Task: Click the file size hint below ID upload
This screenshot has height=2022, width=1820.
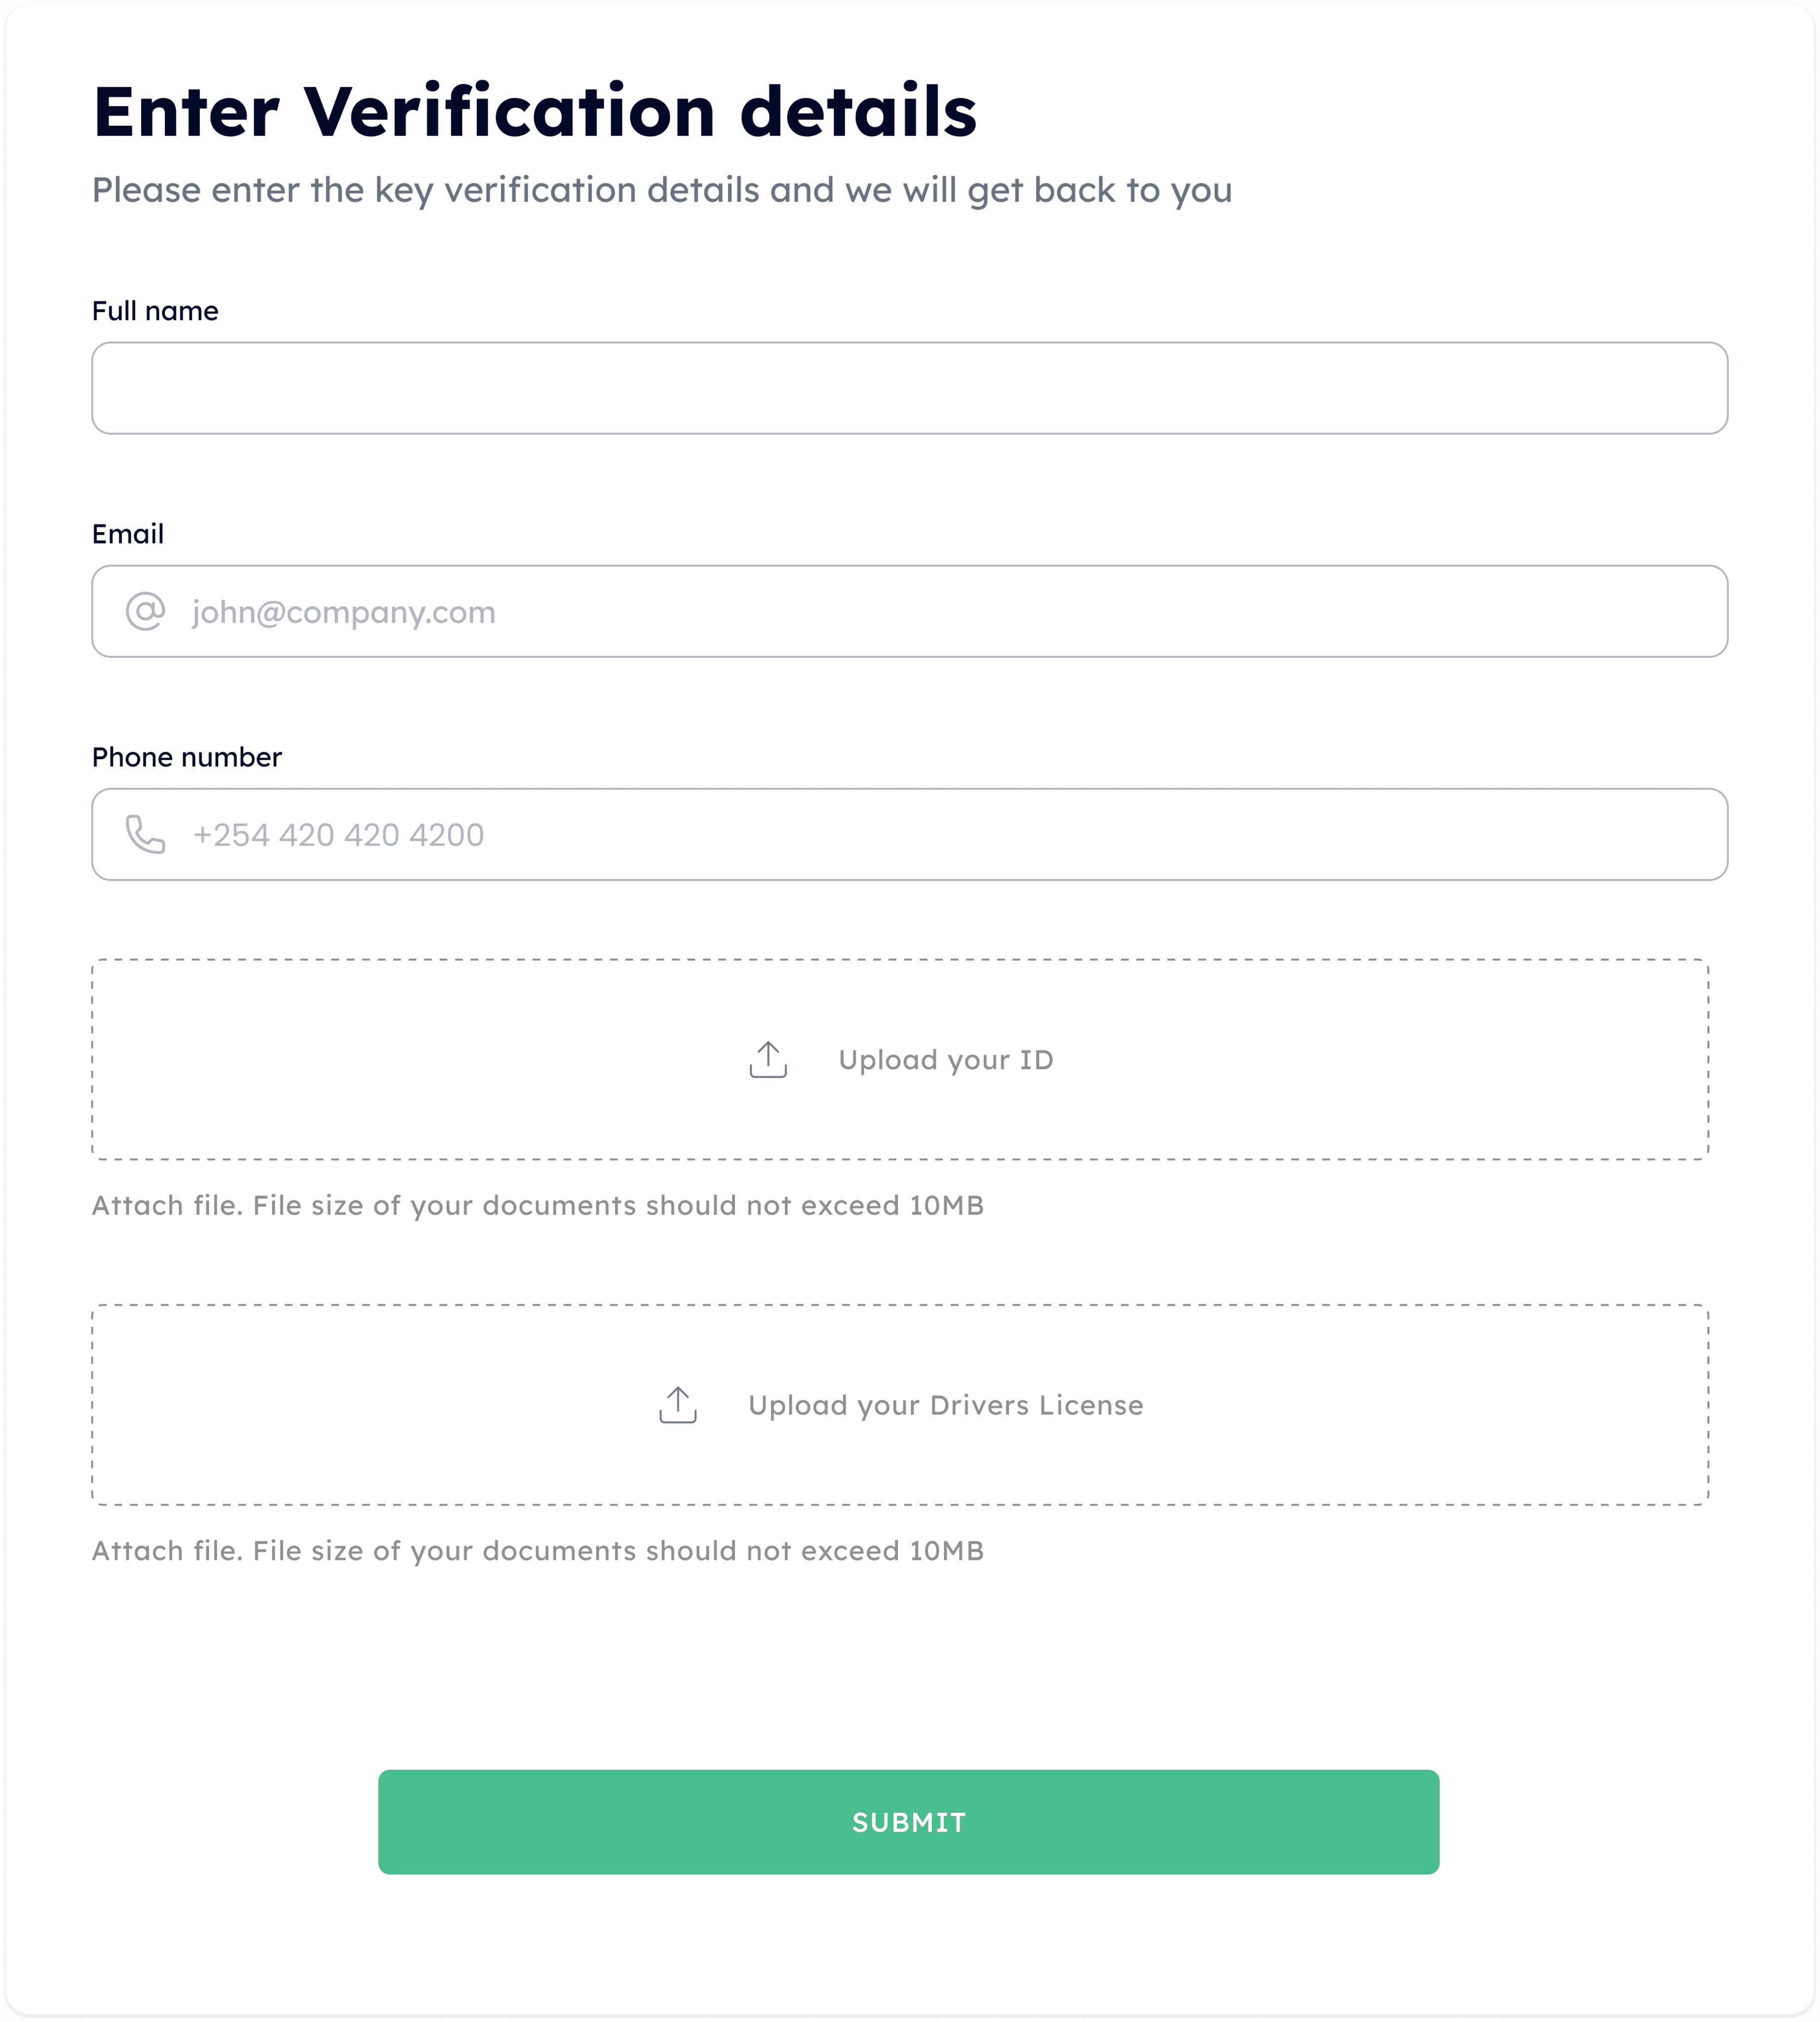Action: tap(538, 1205)
